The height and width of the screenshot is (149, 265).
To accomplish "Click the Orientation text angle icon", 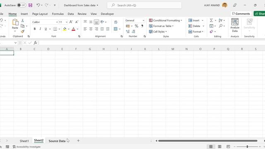I will (x=102, y=22).
